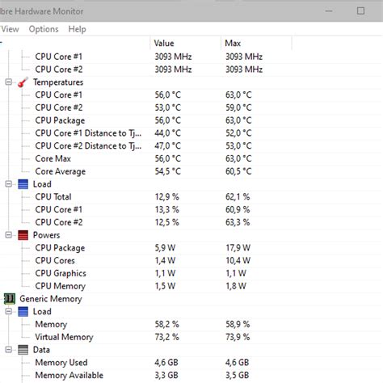
Task: Click the gray Data icon
Action: coord(23,350)
